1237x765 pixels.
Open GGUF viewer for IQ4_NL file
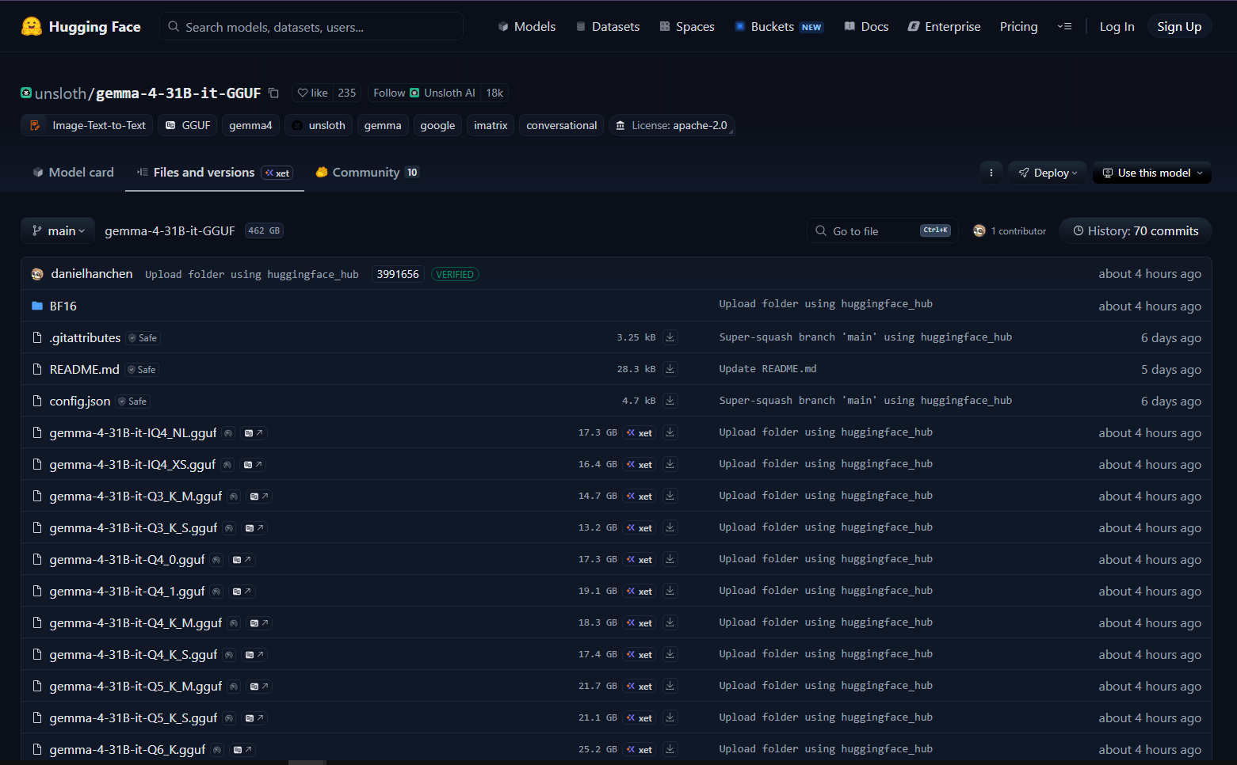pyautogui.click(x=254, y=433)
